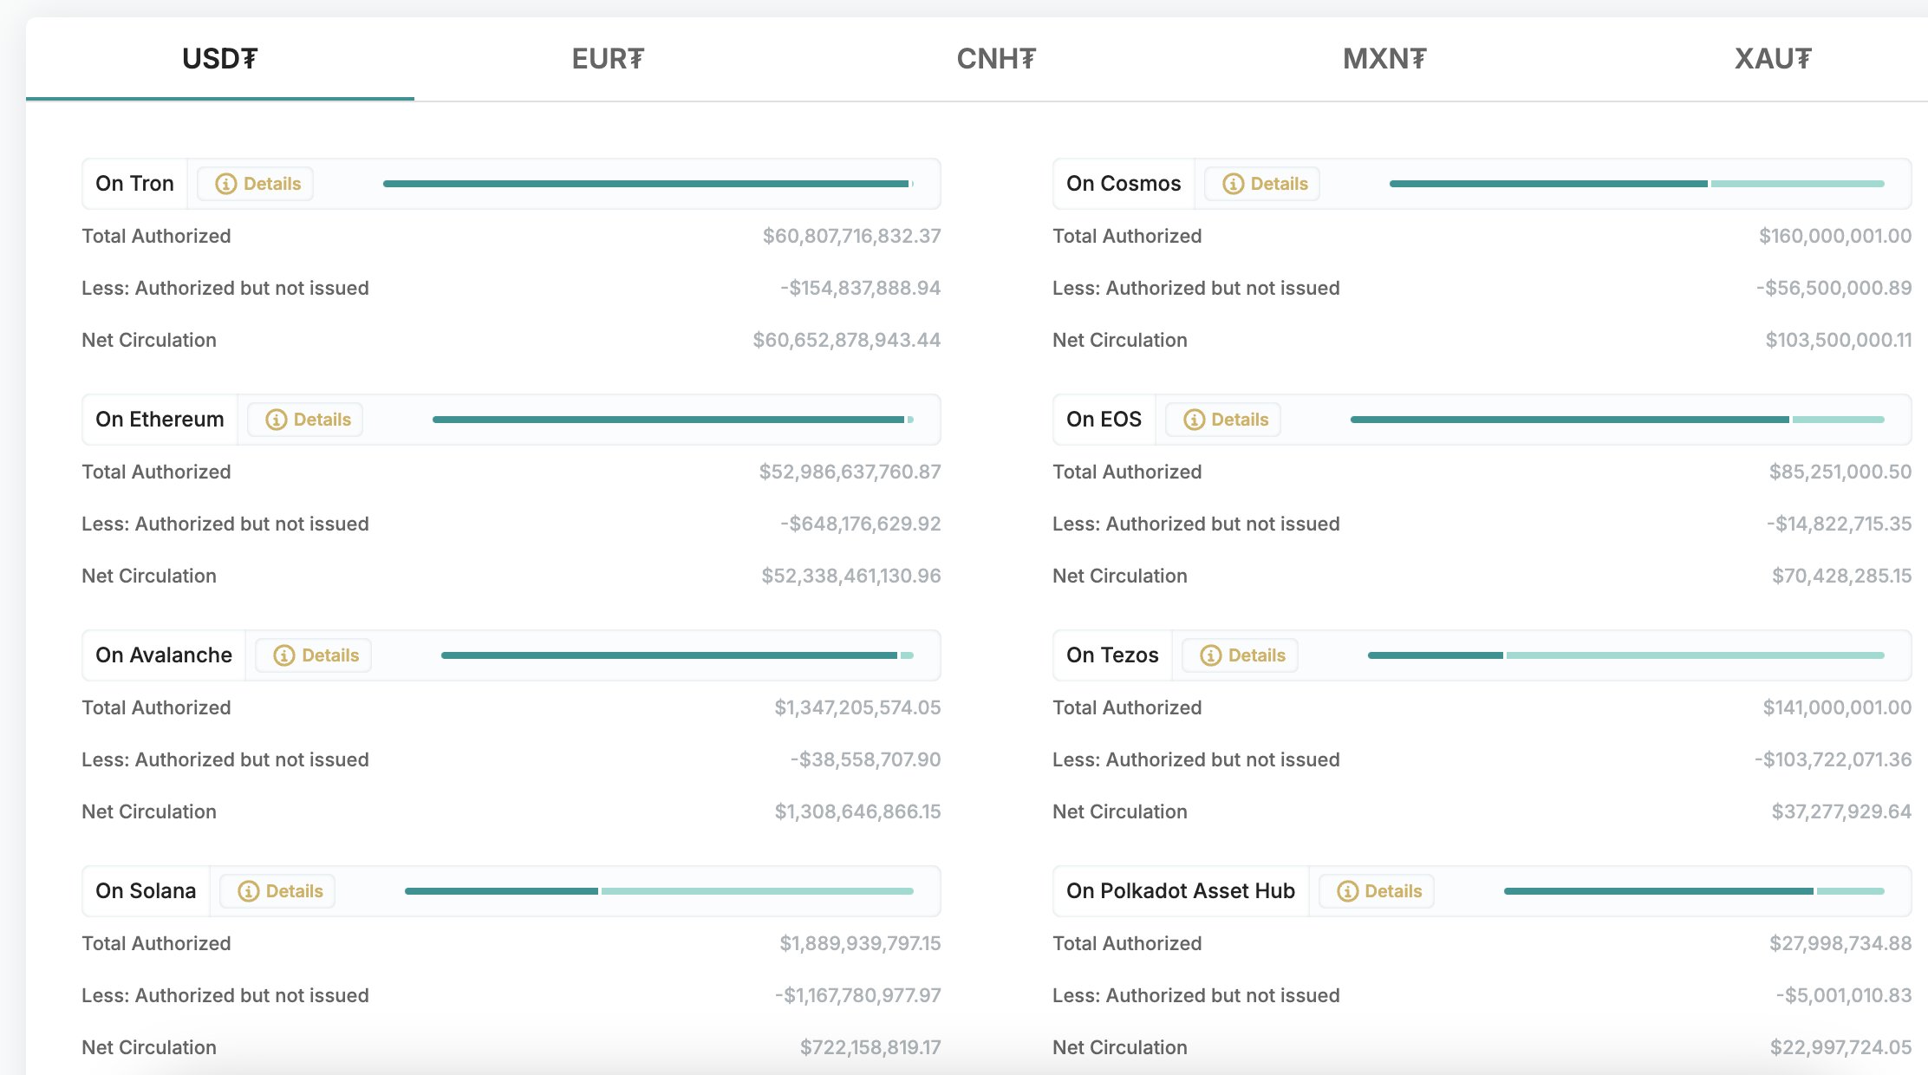This screenshot has width=1928, height=1075.
Task: Select Polkadot net circulation $22,997,724.05
Action: click(x=1840, y=1047)
